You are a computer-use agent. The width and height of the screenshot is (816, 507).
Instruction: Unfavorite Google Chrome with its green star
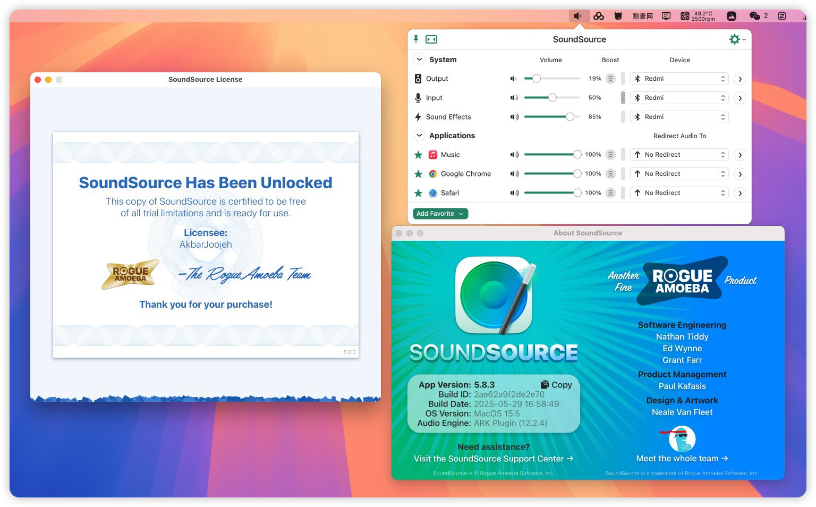(x=418, y=174)
